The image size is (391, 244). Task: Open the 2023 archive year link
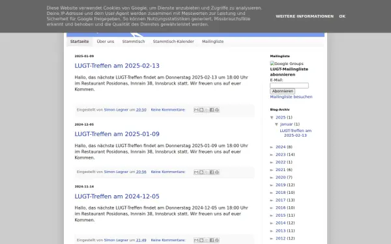tap(280, 155)
